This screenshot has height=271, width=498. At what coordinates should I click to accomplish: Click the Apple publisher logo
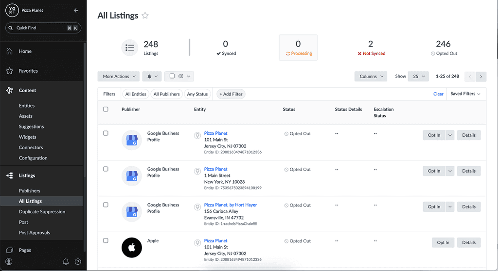click(132, 248)
